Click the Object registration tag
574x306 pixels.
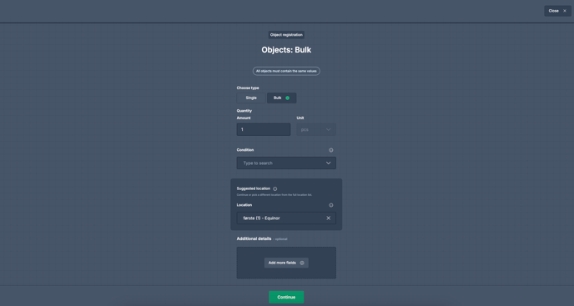pos(286,35)
